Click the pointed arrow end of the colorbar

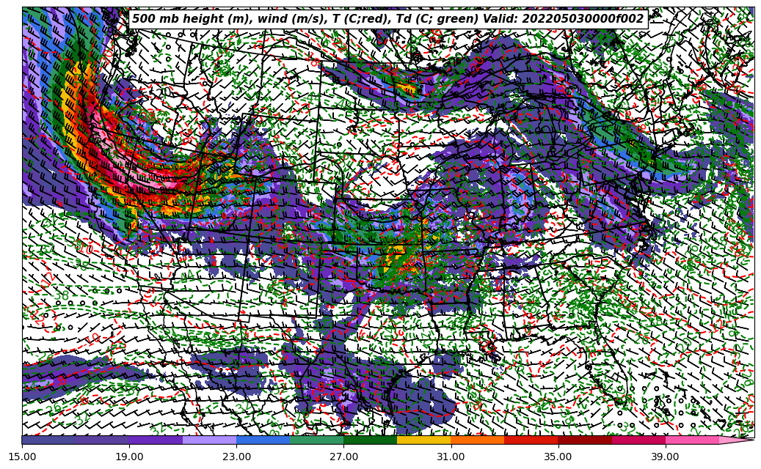[735, 440]
